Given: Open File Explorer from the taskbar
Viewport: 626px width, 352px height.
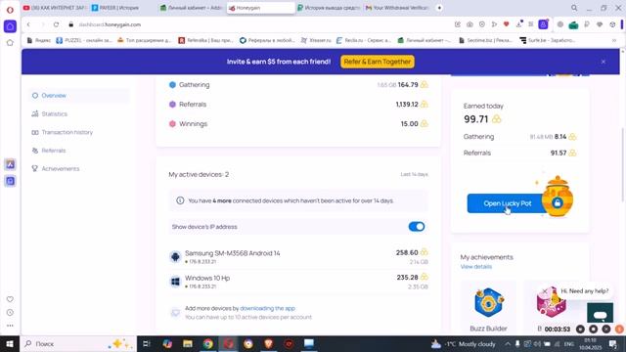Looking at the screenshot, I should (188, 343).
